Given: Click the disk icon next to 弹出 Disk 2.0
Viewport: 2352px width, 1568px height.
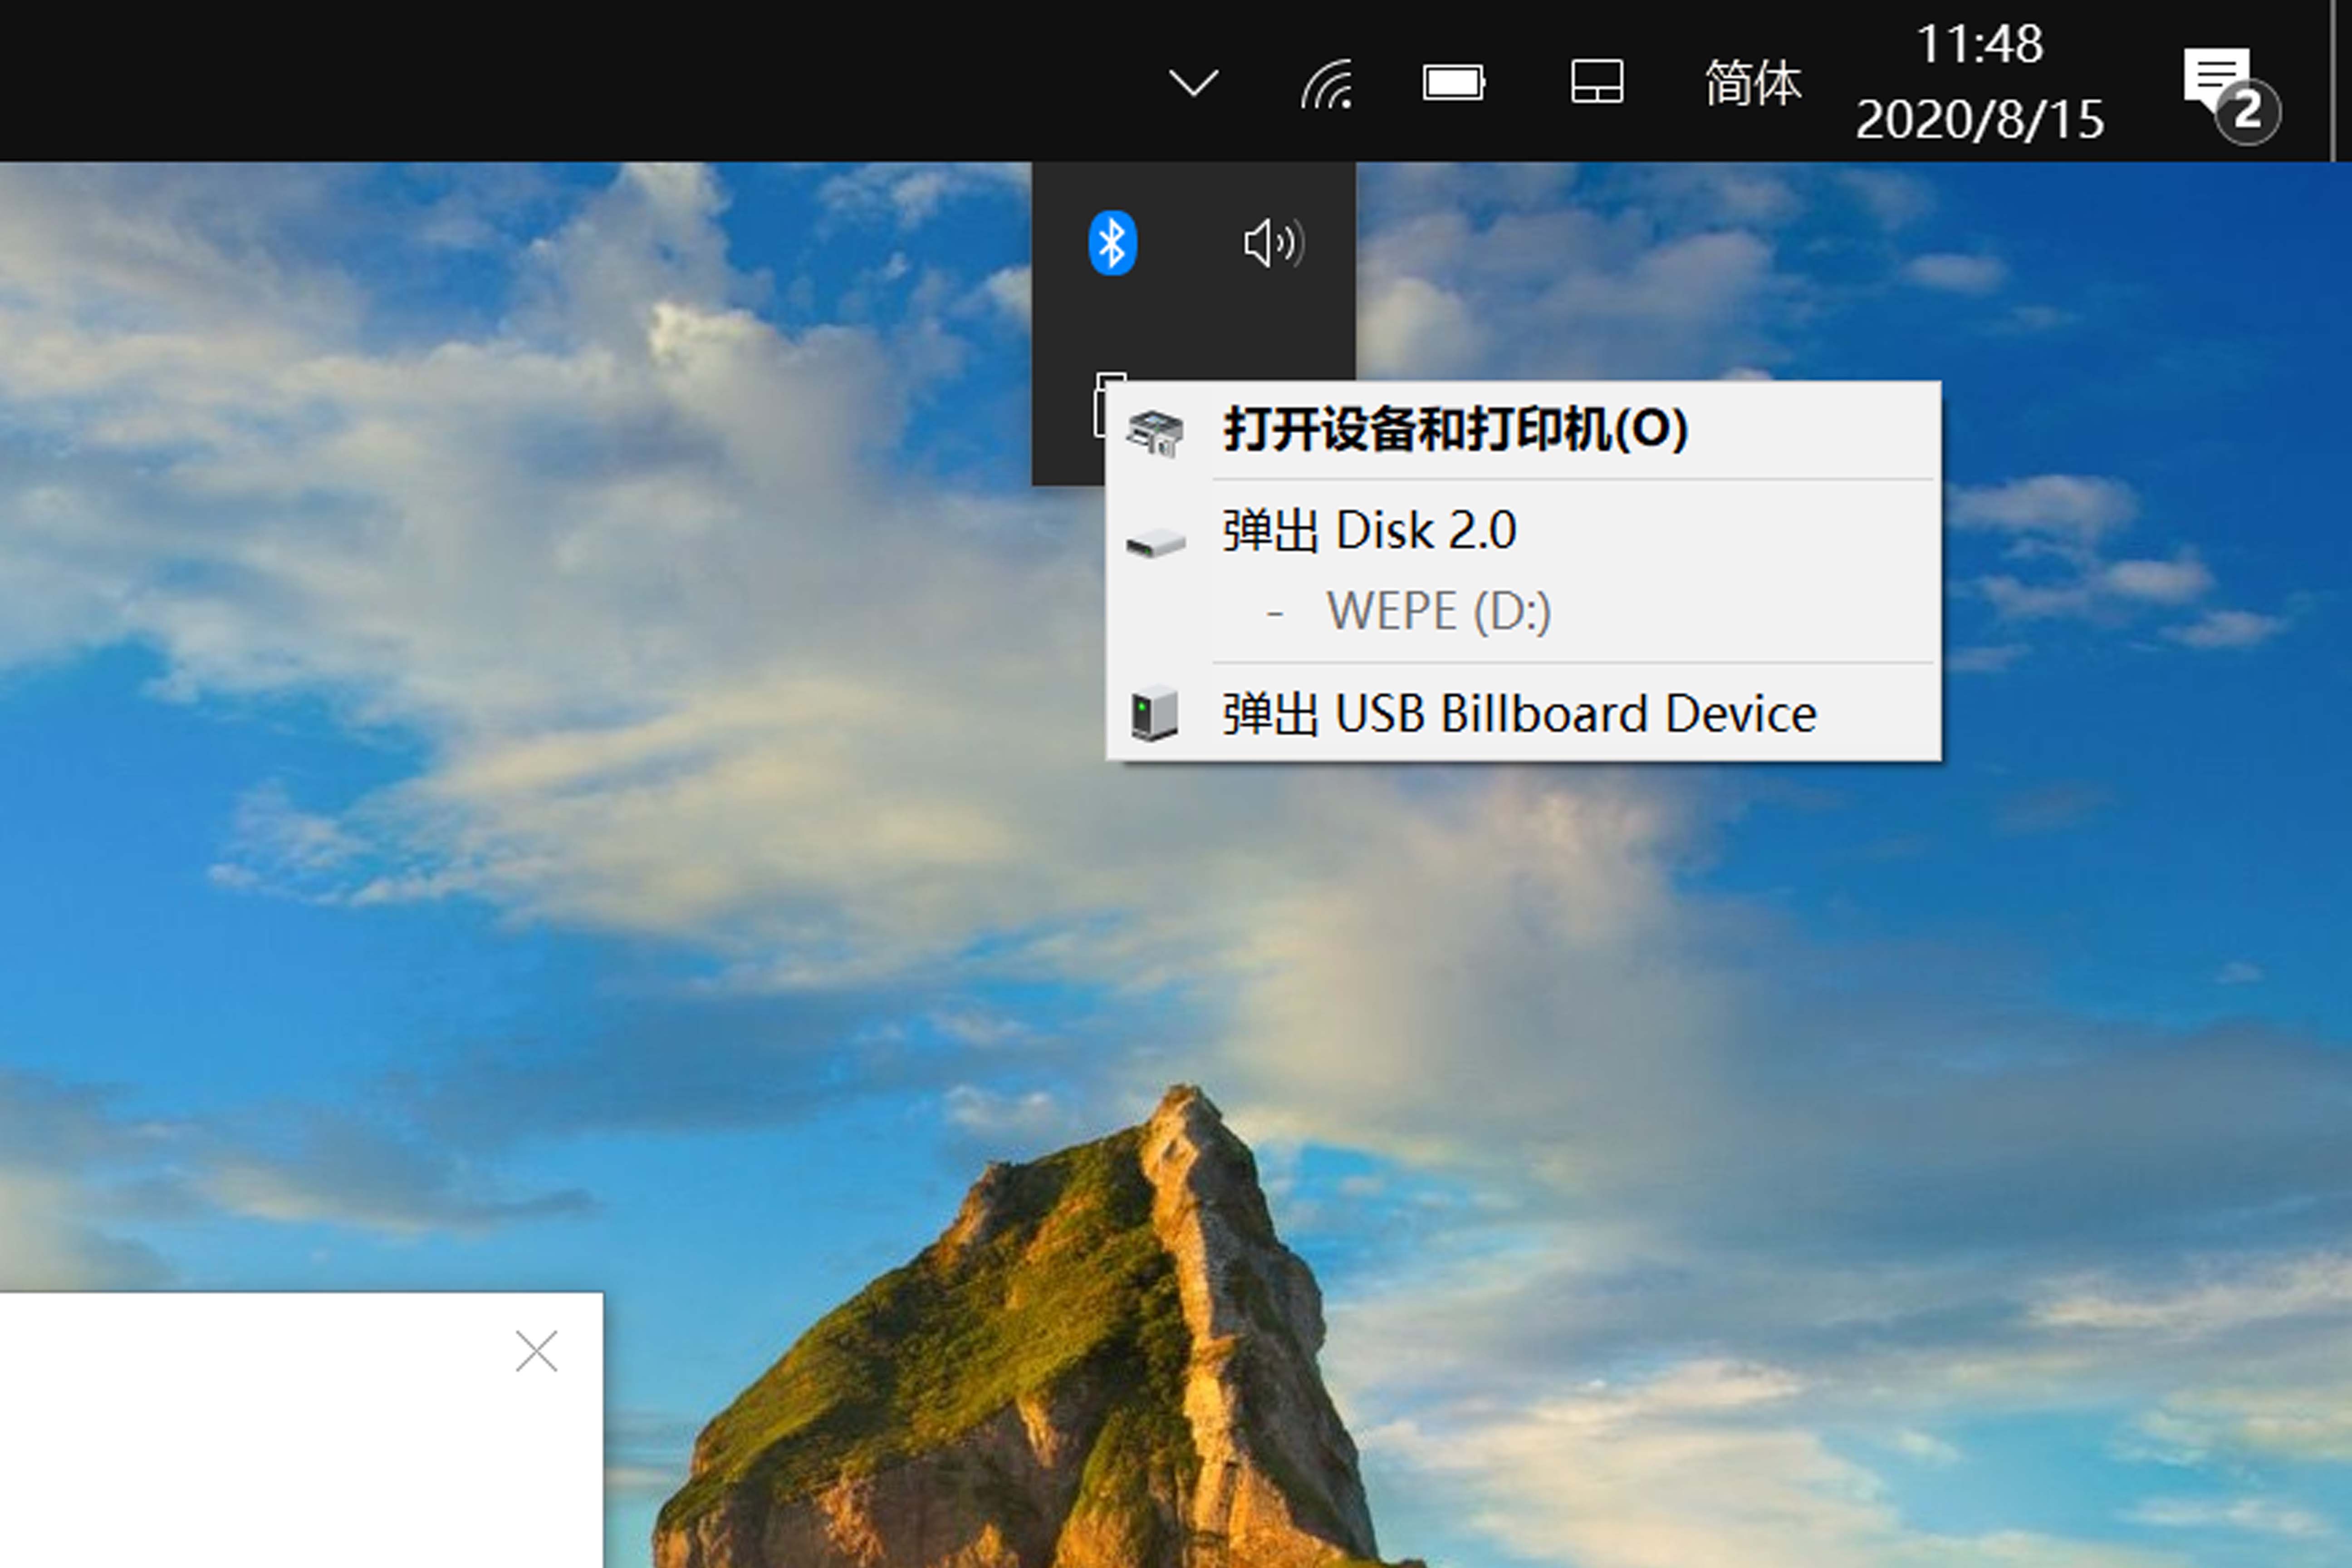Looking at the screenshot, I should coord(1155,543).
